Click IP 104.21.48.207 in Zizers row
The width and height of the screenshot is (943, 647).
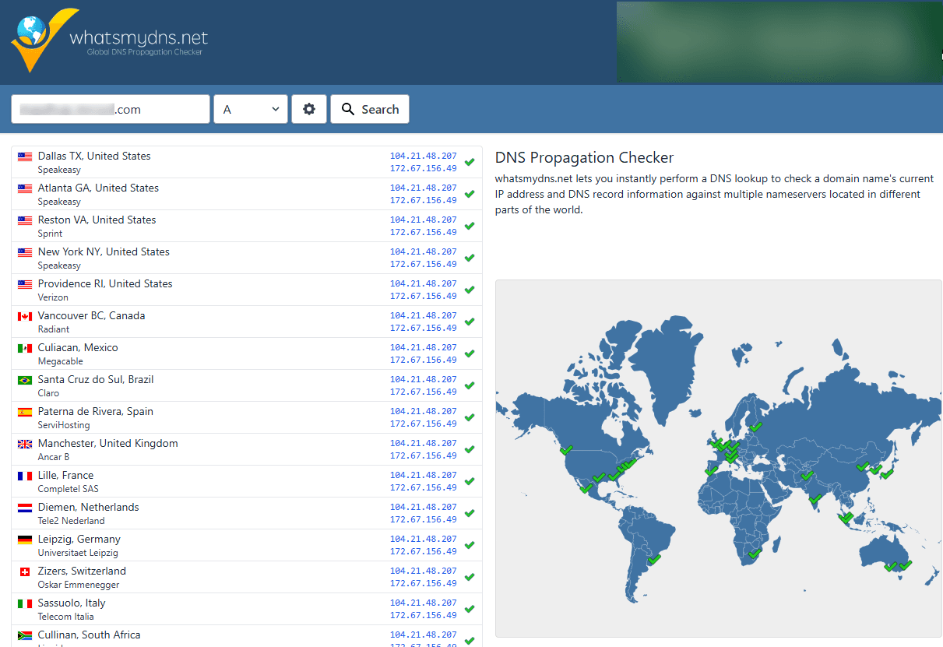[424, 571]
